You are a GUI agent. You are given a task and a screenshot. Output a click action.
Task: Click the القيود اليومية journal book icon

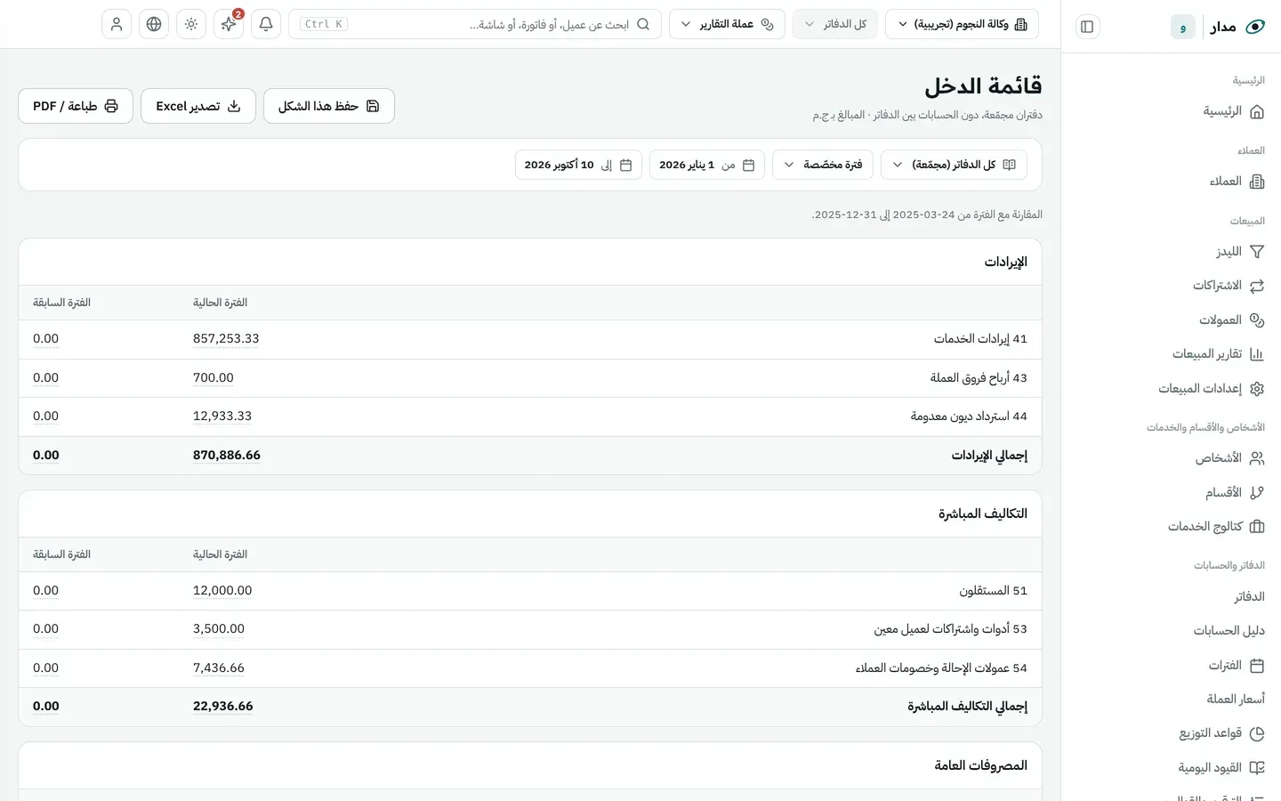pyautogui.click(x=1257, y=768)
